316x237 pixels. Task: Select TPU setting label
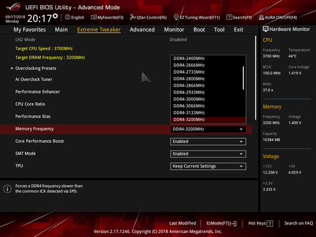(19, 166)
